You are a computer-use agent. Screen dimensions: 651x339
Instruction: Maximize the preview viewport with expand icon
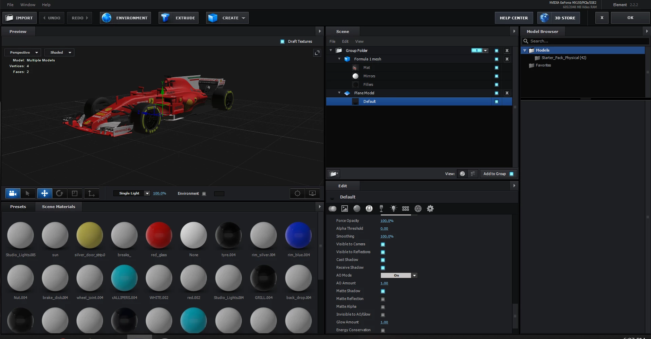(317, 53)
